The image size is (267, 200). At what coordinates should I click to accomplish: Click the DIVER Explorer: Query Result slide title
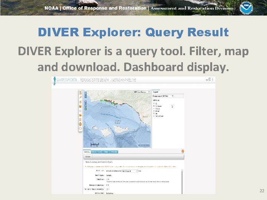(x=133, y=32)
